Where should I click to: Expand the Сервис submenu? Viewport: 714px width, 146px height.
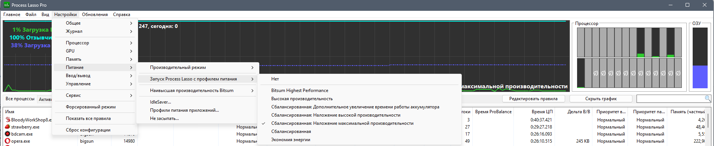point(95,95)
